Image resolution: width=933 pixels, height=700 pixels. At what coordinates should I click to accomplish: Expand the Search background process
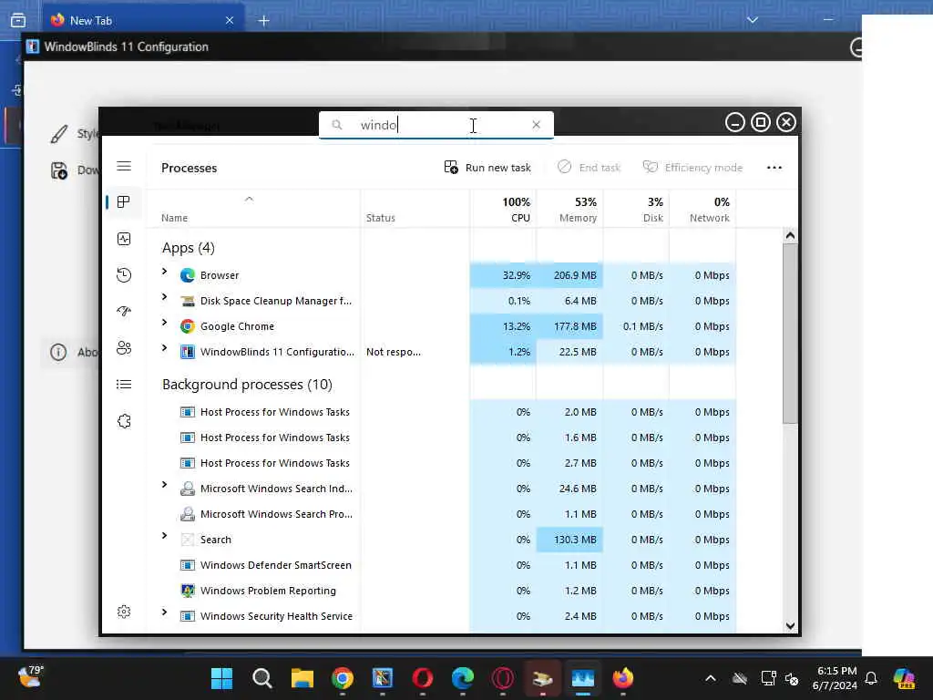tap(164, 536)
